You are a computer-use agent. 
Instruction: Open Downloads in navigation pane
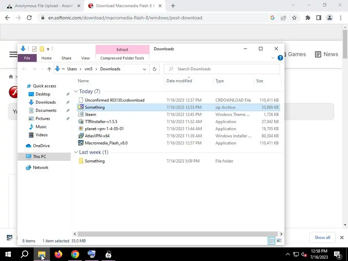[x=46, y=102]
